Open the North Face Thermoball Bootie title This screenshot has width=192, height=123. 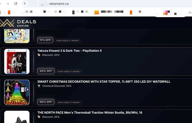pyautogui.click(x=90, y=113)
